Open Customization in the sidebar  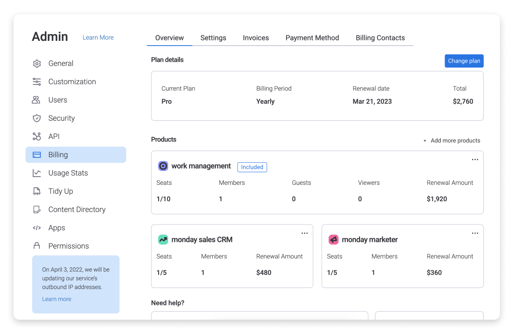click(76, 82)
